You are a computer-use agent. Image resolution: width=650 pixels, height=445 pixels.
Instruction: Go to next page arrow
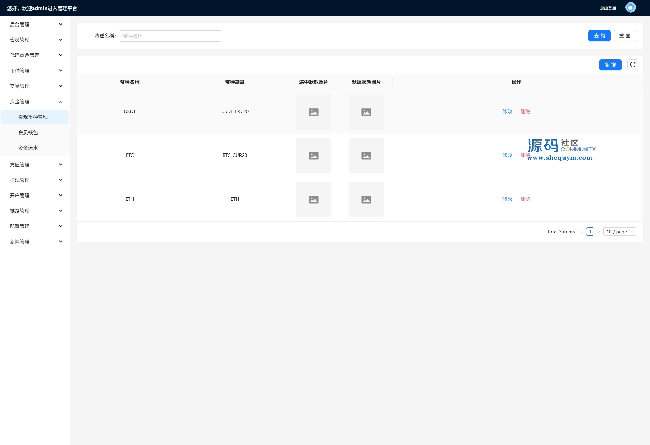pos(598,232)
